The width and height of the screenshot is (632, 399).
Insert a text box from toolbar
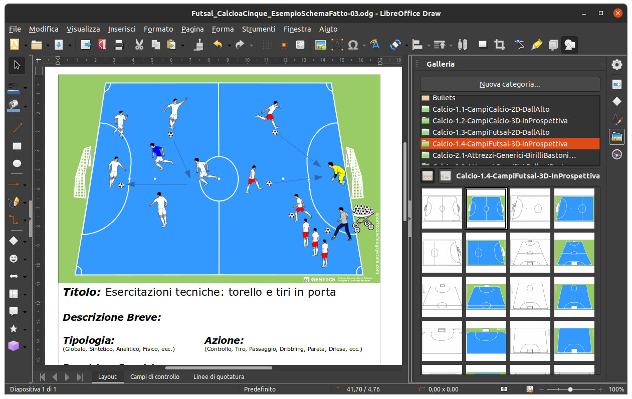pyautogui.click(x=337, y=45)
